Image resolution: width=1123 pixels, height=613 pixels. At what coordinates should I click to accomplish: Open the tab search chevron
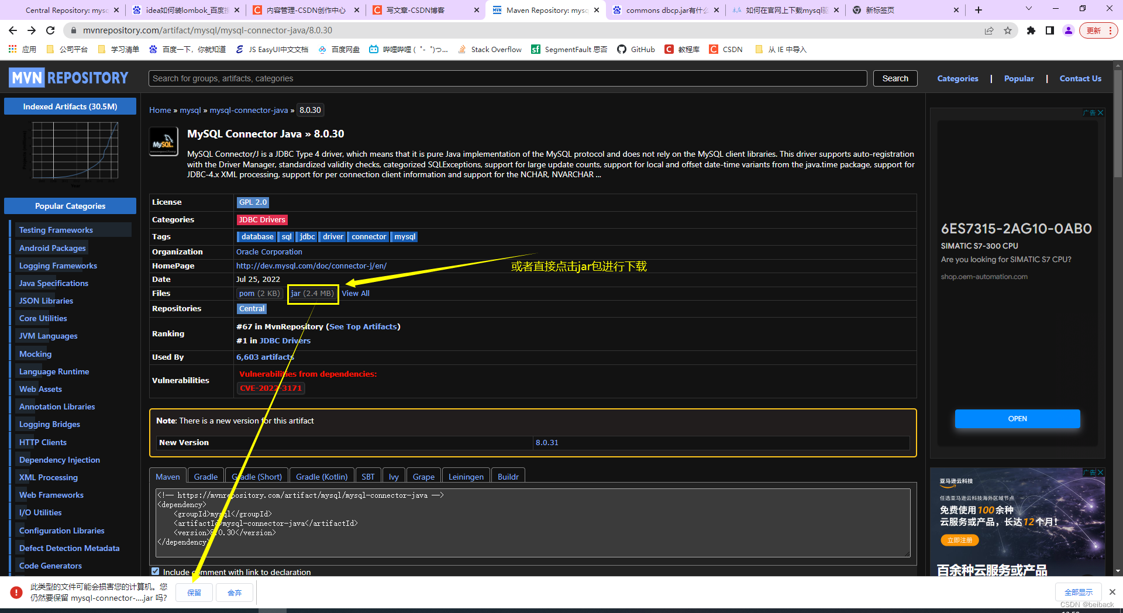pyautogui.click(x=1029, y=9)
